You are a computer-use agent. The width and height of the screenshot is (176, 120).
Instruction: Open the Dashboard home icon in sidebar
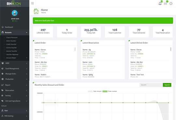pos(3,27)
